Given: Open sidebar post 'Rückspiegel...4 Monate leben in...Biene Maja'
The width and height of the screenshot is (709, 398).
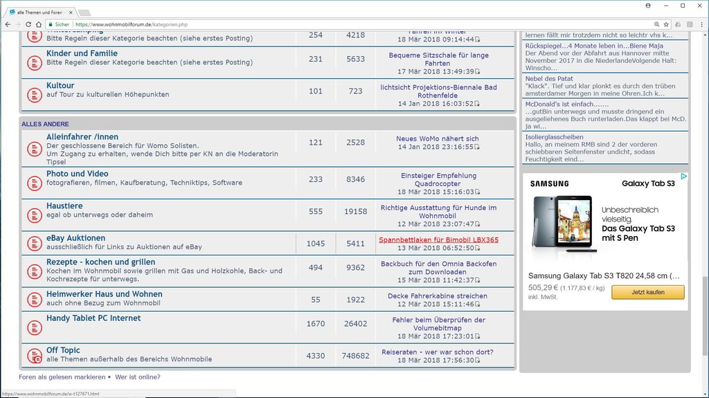Looking at the screenshot, I should (x=594, y=46).
